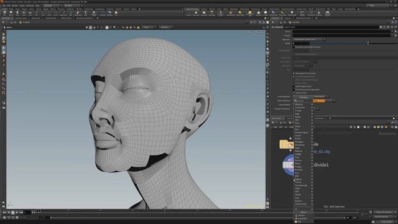Click the timeline frame scrubber
The width and height of the screenshot is (398, 224).
pos(39,211)
